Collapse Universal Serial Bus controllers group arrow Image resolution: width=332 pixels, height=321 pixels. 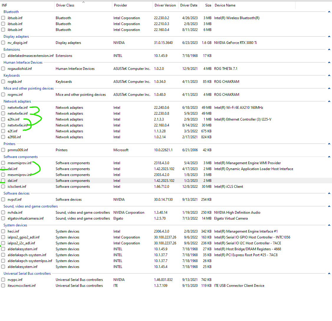(x=329, y=274)
